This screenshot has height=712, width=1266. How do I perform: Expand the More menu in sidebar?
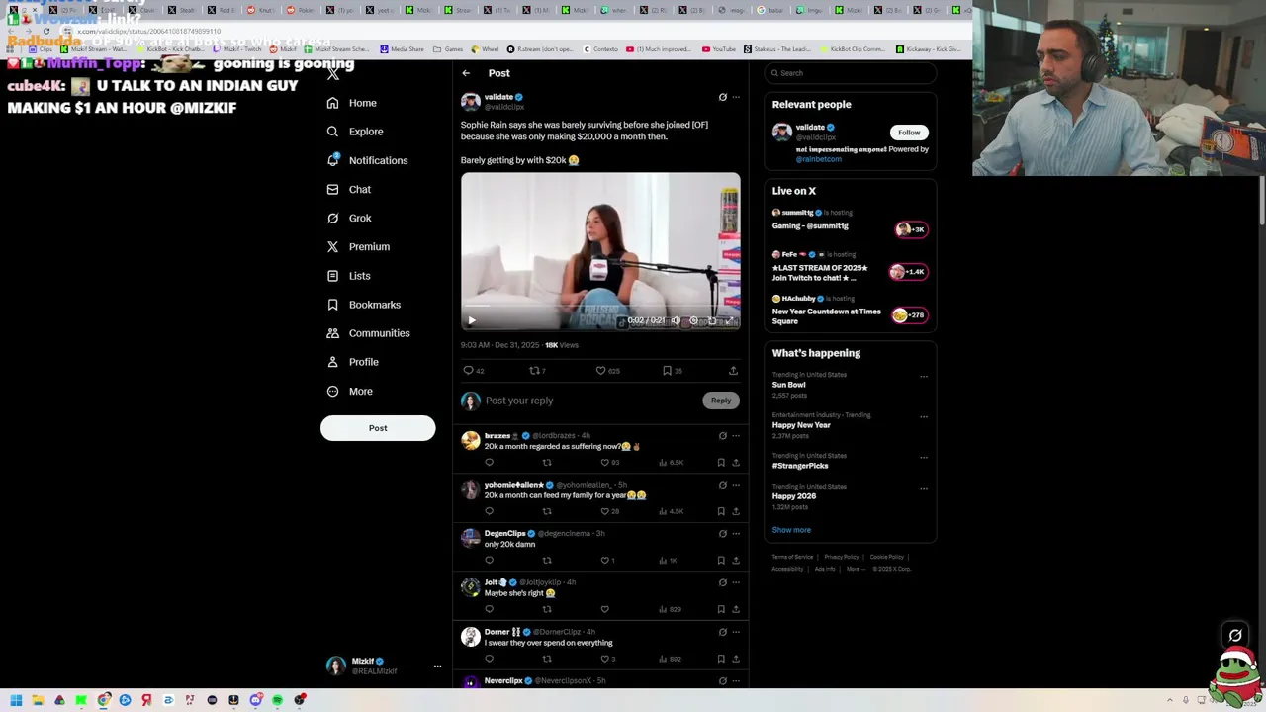[349, 391]
